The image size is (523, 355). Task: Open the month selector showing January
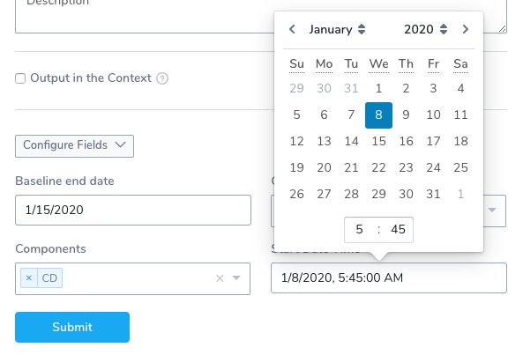[337, 29]
